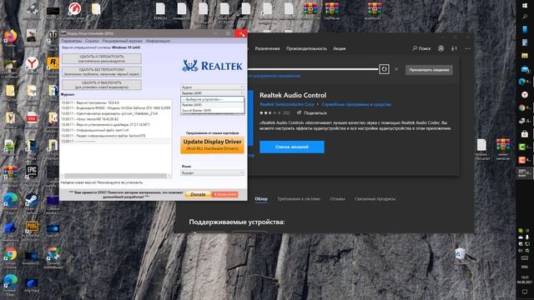Click Просмотреть сведения button
534x300 pixels.
[429, 70]
